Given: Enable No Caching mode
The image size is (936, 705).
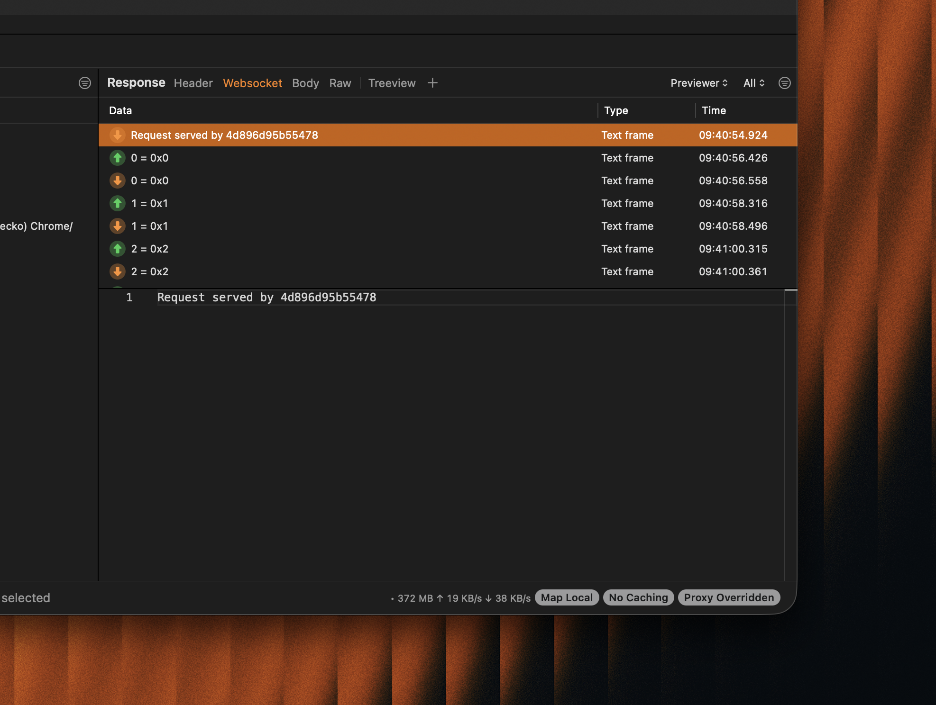Looking at the screenshot, I should point(638,597).
